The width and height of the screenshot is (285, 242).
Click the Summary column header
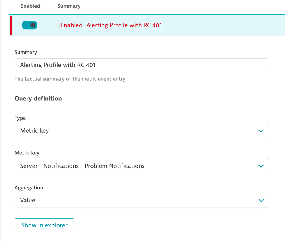(x=69, y=6)
